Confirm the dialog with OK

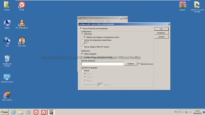coord(161,29)
